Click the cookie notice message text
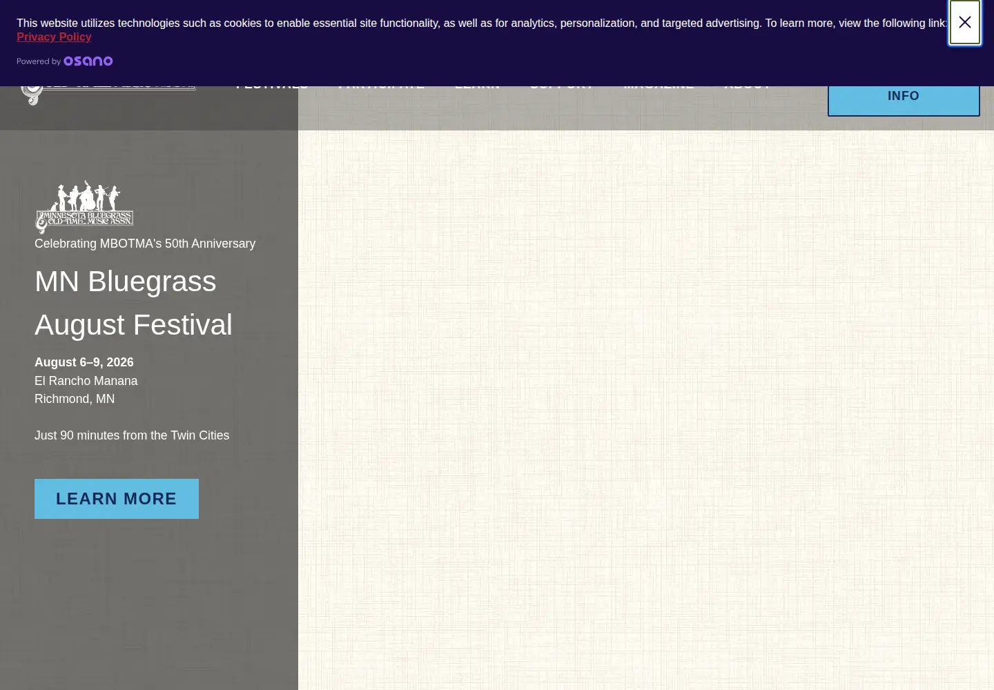994x690 pixels. click(482, 23)
